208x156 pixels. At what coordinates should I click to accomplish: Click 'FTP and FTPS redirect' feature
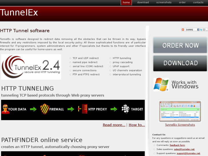pyautogui.click(x=86, y=74)
